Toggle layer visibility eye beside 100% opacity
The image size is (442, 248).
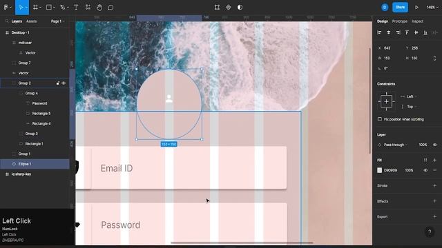434,145
